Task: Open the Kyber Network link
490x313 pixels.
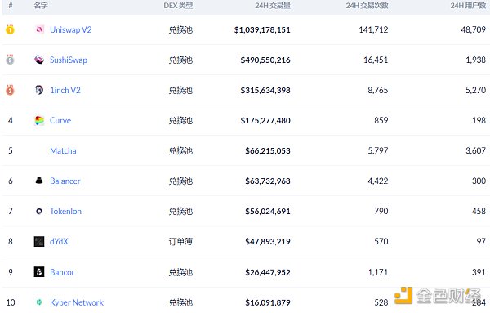Action: [x=77, y=302]
